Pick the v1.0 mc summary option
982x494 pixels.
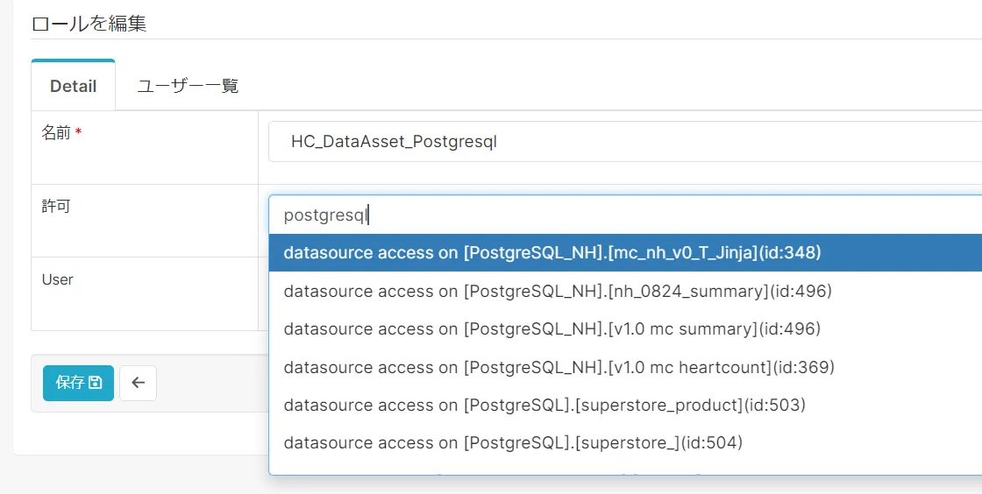tap(552, 329)
